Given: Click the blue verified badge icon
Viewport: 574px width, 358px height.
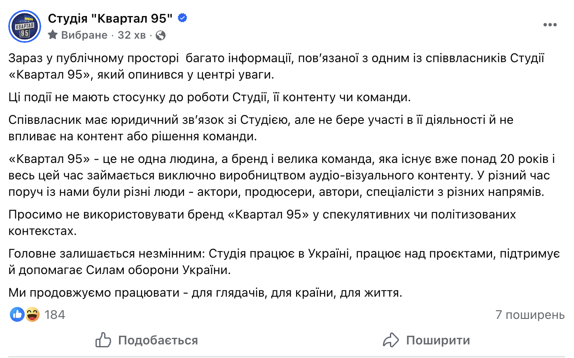Looking at the screenshot, I should (x=182, y=18).
